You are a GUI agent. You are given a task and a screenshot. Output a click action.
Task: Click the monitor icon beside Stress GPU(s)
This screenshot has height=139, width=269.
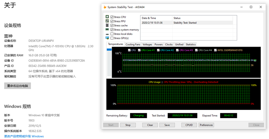(x=107, y=38)
